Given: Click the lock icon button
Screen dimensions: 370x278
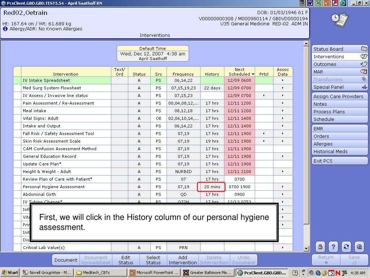Looking at the screenshot, I should coord(320,247).
